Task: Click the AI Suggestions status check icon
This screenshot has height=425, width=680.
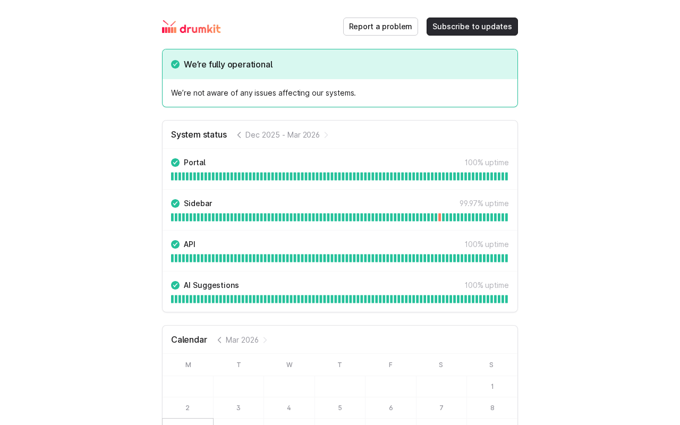Action: pyautogui.click(x=175, y=285)
